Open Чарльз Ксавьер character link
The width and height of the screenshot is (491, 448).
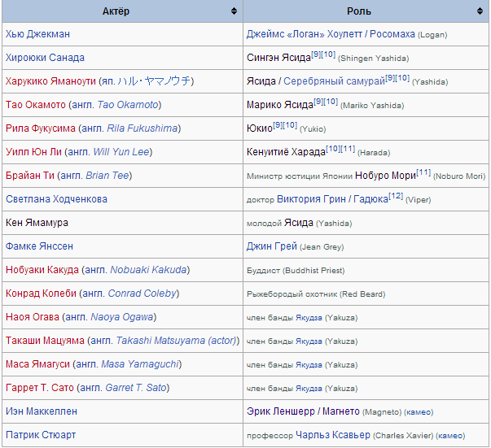tap(332, 435)
